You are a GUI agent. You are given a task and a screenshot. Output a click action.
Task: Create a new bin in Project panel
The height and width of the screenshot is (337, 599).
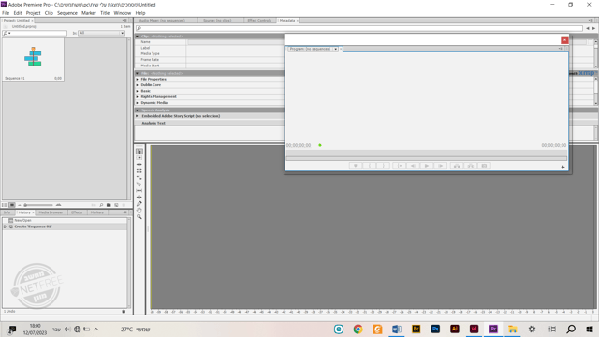109,205
